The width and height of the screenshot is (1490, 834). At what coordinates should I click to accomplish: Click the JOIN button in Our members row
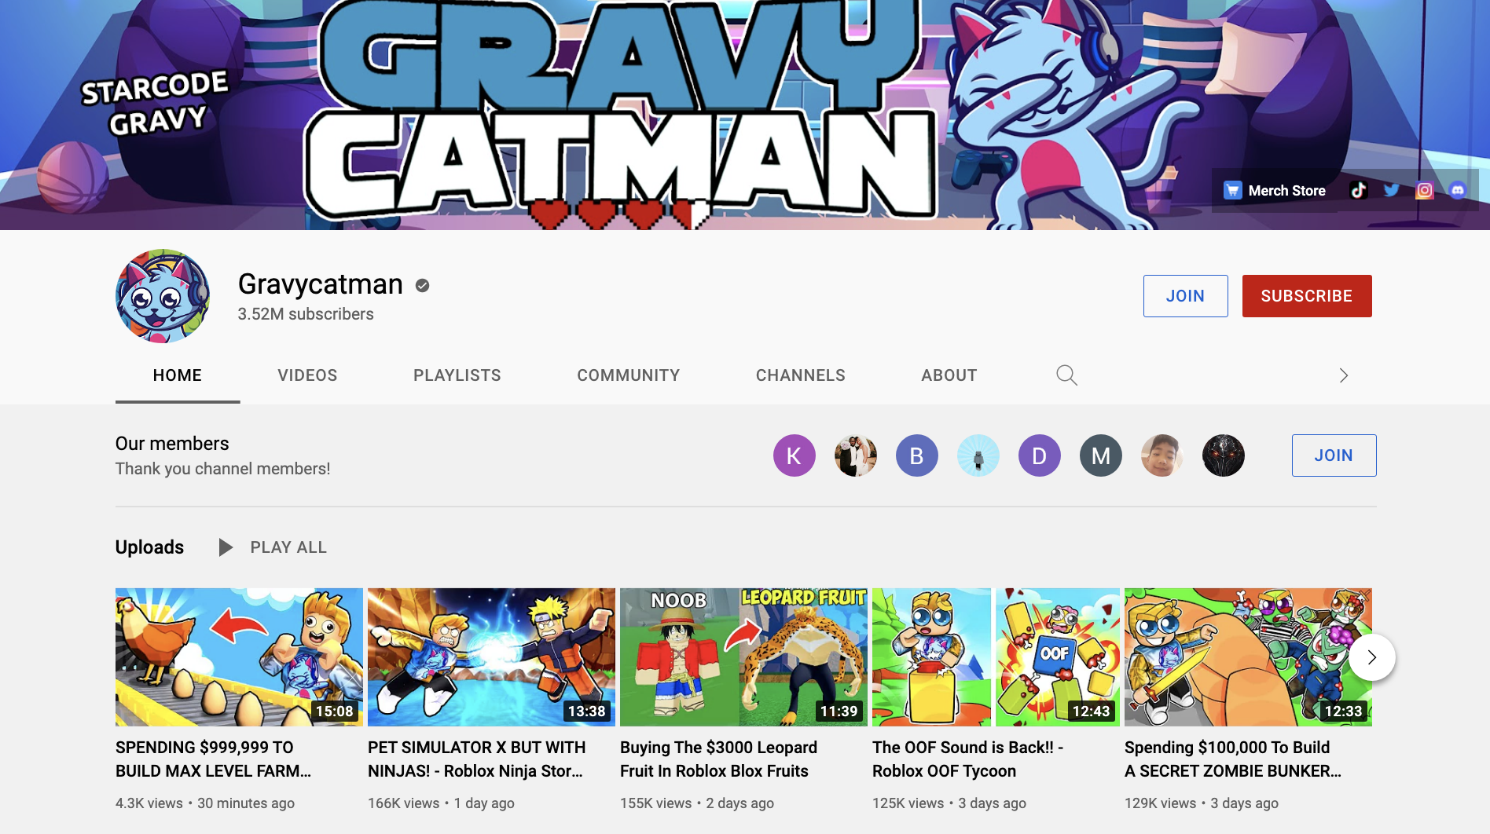1334,455
